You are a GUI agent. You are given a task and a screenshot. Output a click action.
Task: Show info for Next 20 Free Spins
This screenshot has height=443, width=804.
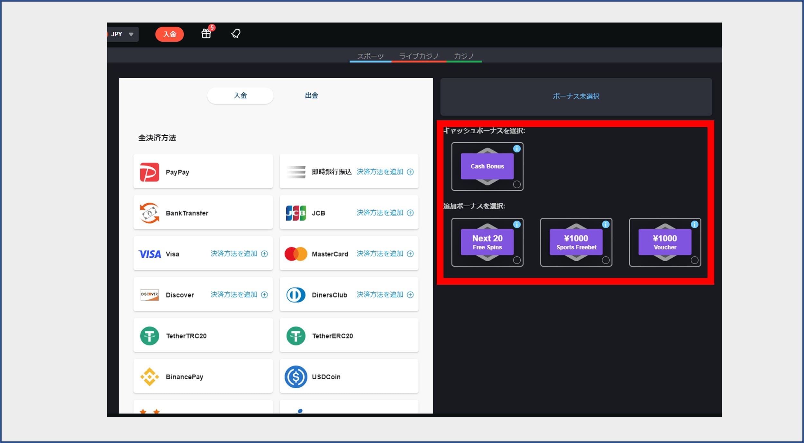coord(516,225)
